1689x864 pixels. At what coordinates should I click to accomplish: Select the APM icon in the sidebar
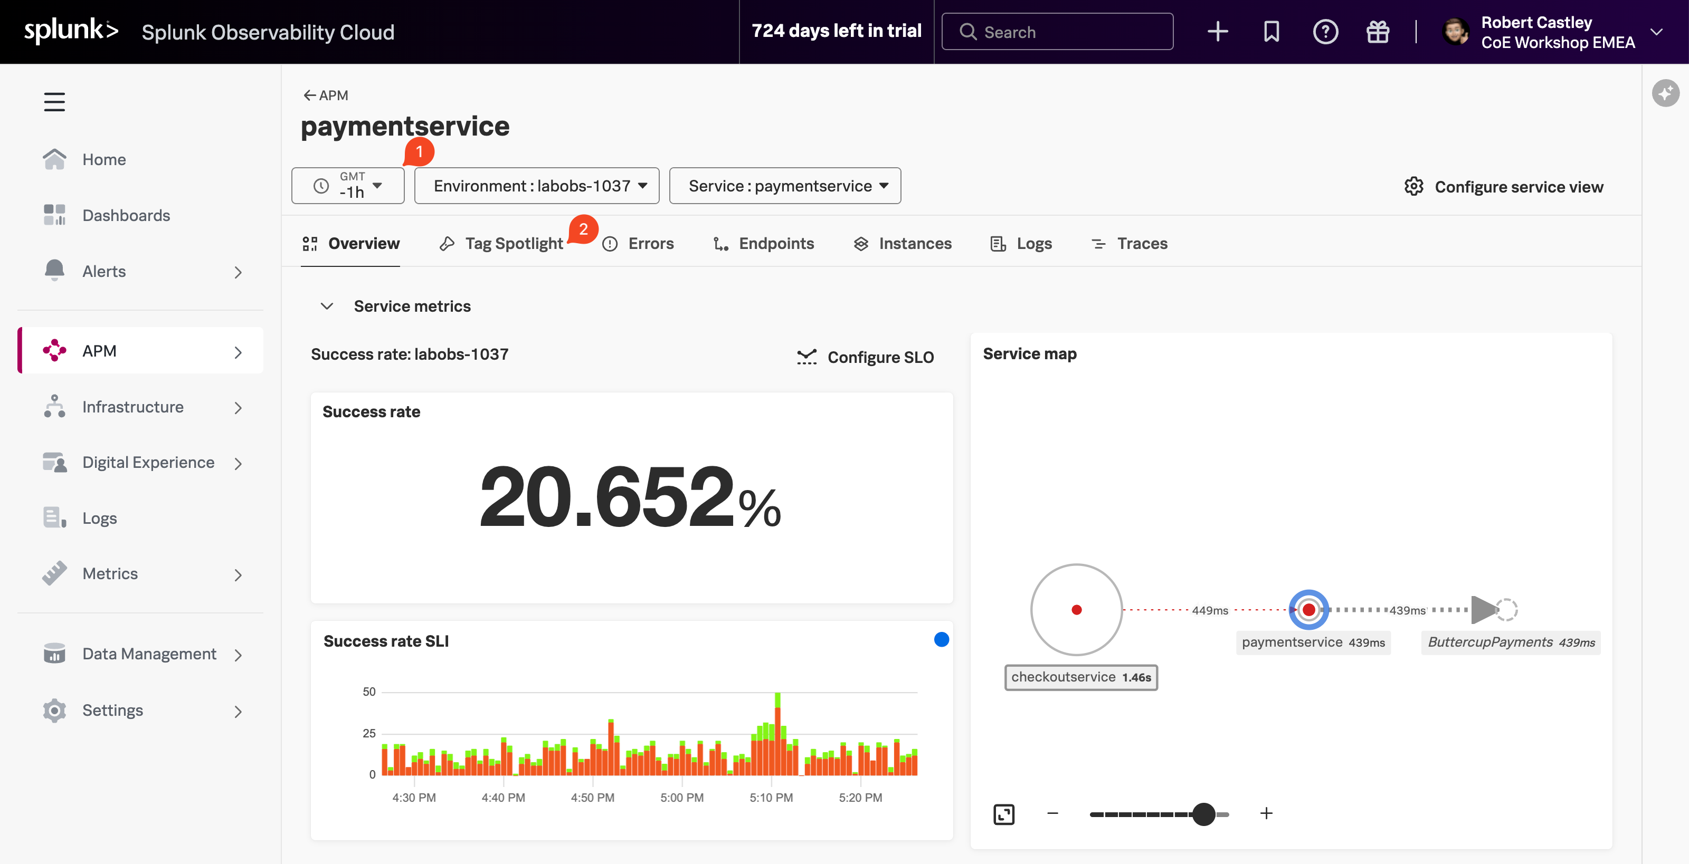pos(55,350)
